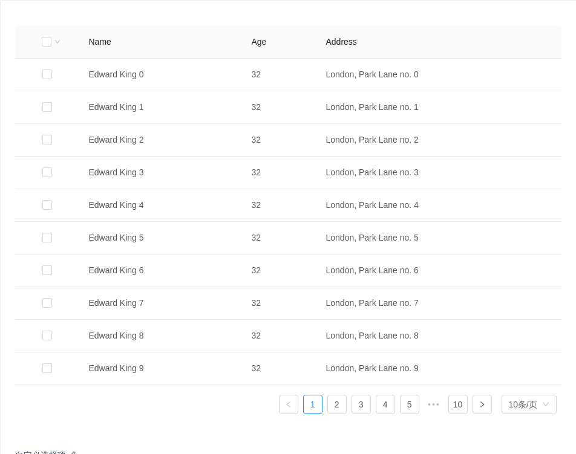
Task: Navigate to page 4
Action: click(x=385, y=404)
